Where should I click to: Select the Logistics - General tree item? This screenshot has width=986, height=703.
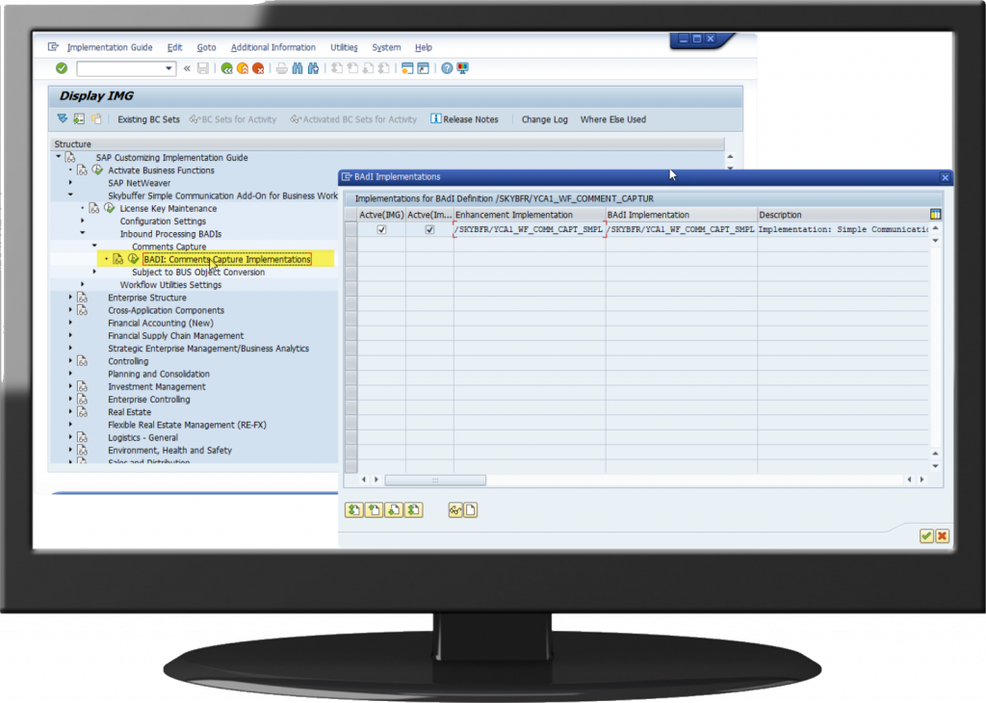coord(143,437)
